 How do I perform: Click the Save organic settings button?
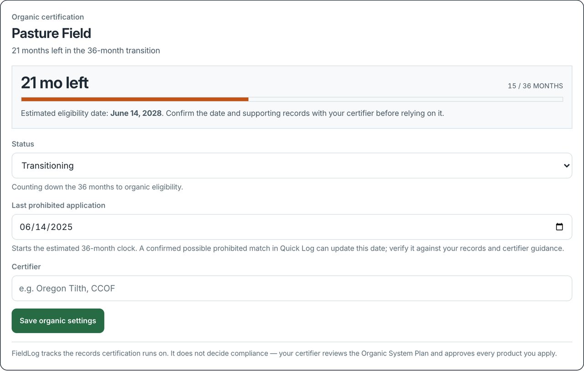click(58, 321)
